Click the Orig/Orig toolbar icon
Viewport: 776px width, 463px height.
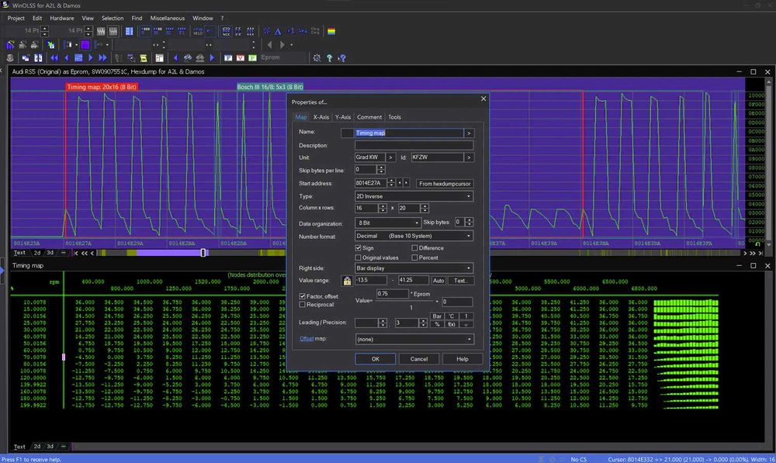[x=315, y=31]
